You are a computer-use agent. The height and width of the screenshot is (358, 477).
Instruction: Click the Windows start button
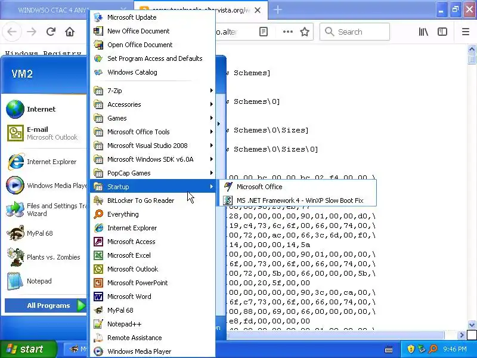click(28, 349)
